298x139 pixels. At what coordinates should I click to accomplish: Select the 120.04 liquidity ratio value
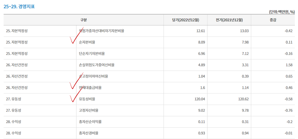[x=200, y=99]
